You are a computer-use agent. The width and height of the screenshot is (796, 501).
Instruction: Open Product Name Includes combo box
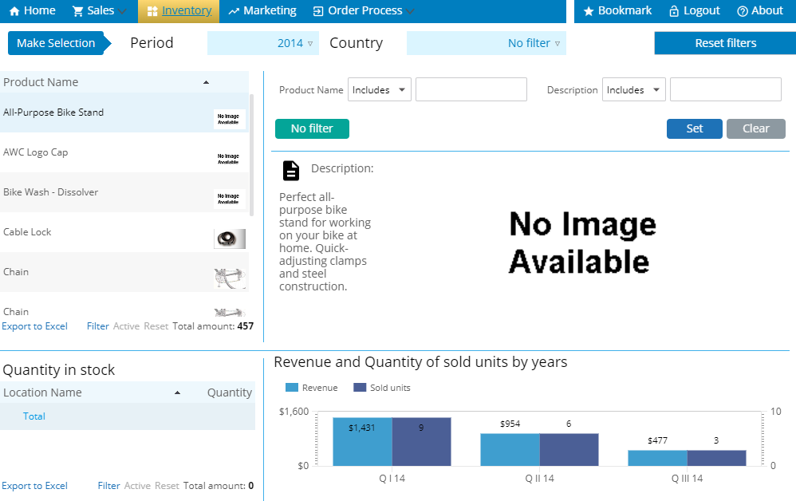(380, 90)
